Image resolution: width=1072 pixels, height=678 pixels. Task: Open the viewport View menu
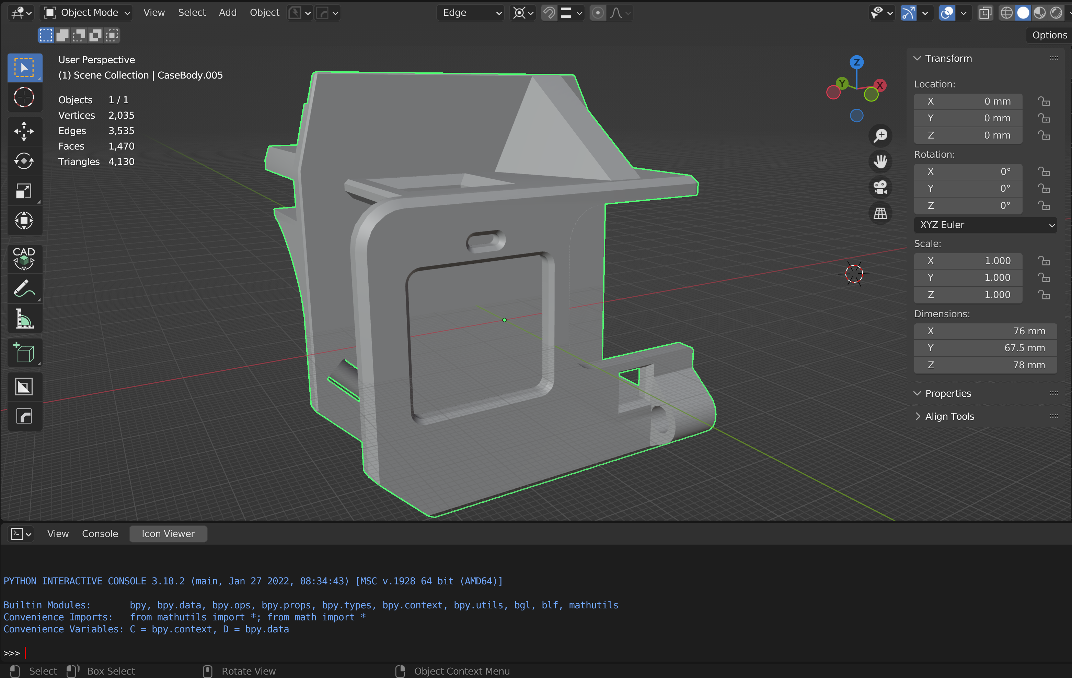pos(154,13)
